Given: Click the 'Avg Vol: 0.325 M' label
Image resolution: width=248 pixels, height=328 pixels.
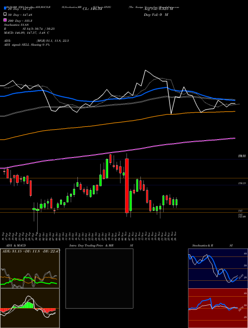Looking at the screenshot, I should pos(158,9).
